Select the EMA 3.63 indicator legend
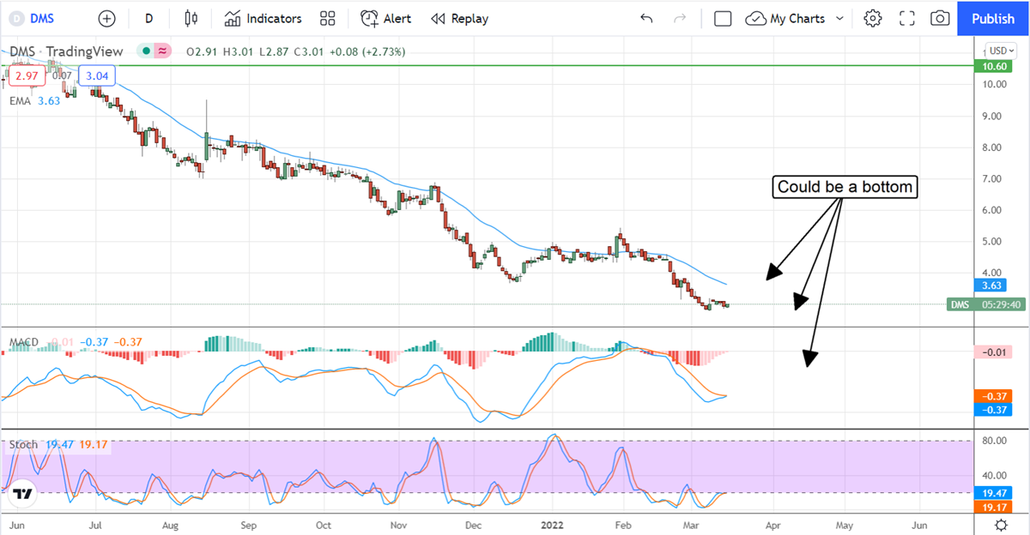 point(37,101)
